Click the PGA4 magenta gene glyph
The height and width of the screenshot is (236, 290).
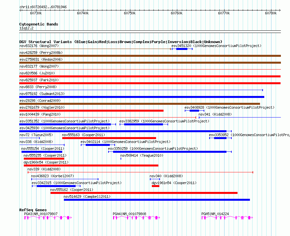[x=137, y=218]
